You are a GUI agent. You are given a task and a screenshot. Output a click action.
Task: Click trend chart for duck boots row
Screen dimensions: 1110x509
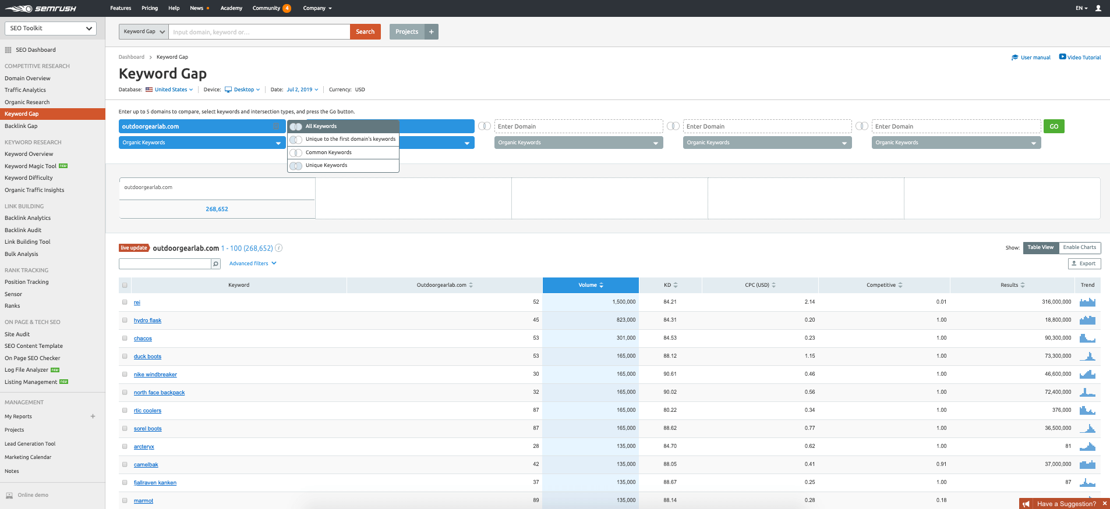(1087, 357)
